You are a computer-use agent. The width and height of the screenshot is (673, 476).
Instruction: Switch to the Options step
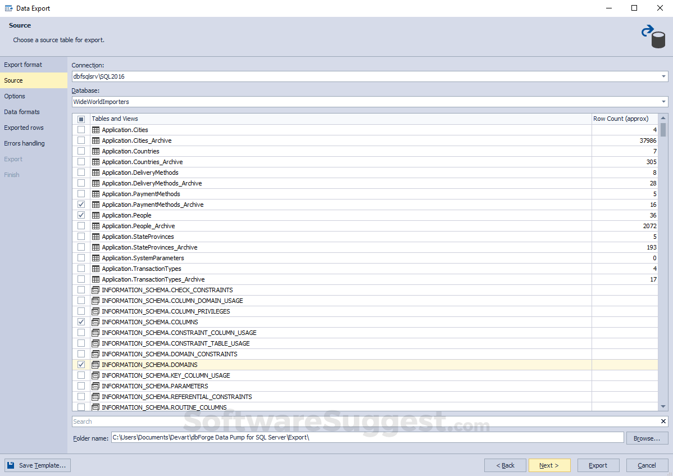[x=15, y=96]
